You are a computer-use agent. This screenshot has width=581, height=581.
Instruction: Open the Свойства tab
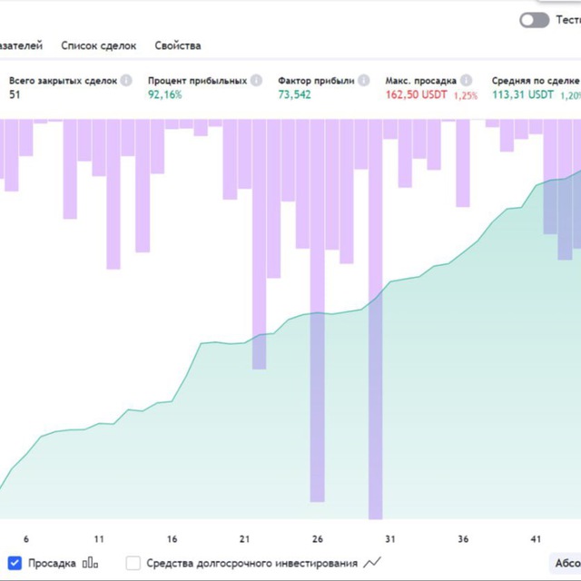[x=178, y=45]
